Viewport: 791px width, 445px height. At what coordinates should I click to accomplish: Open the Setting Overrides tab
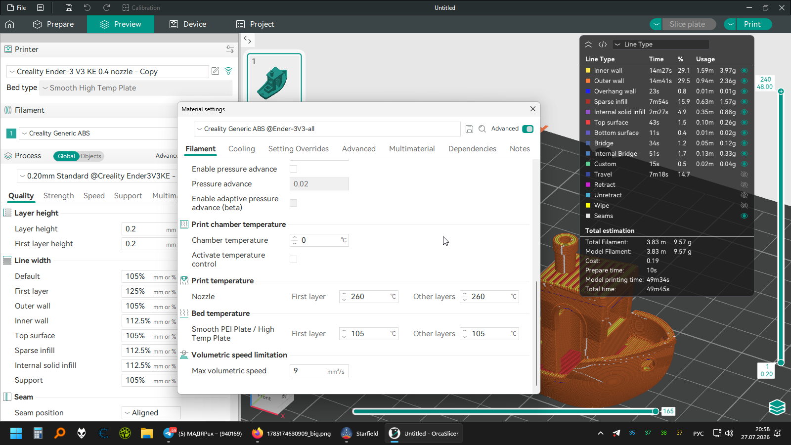click(299, 149)
